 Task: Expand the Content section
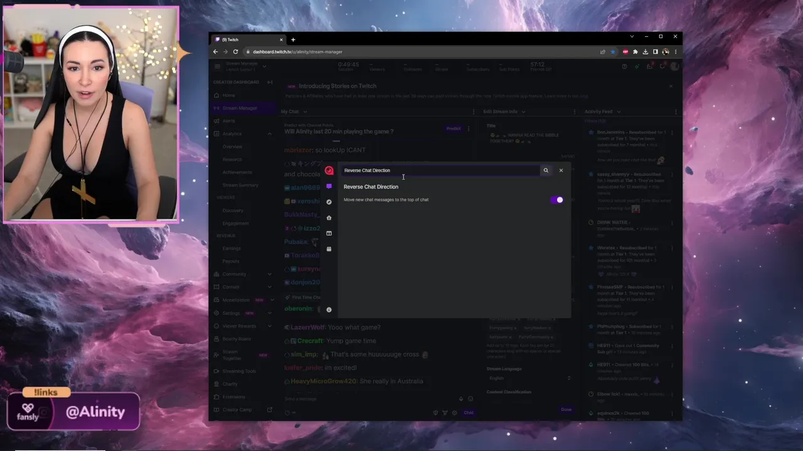point(270,287)
